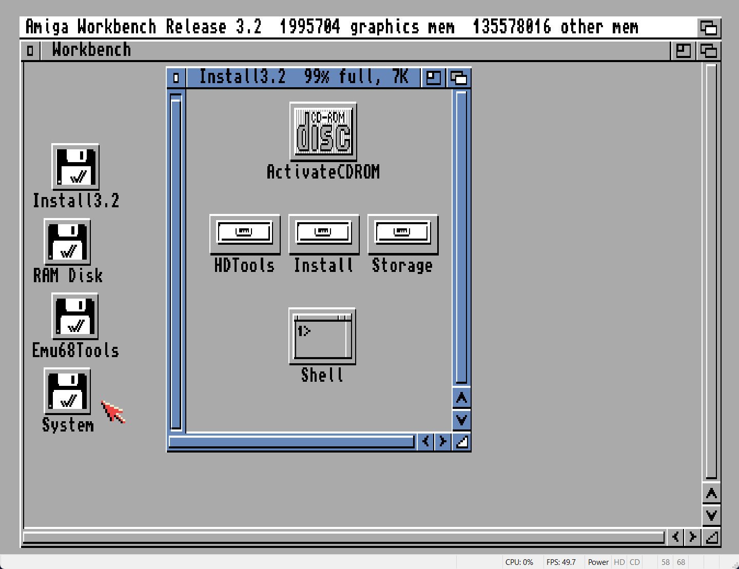Click the Install3.2 window title bar text

(x=304, y=77)
